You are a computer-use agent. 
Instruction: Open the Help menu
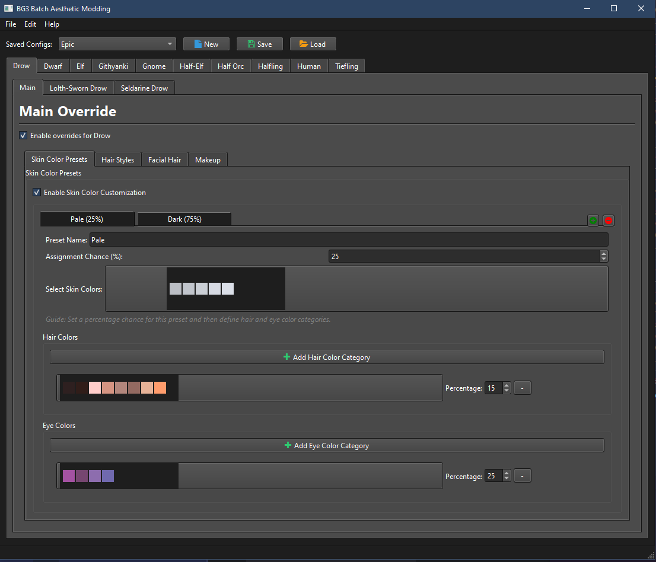[x=52, y=24]
